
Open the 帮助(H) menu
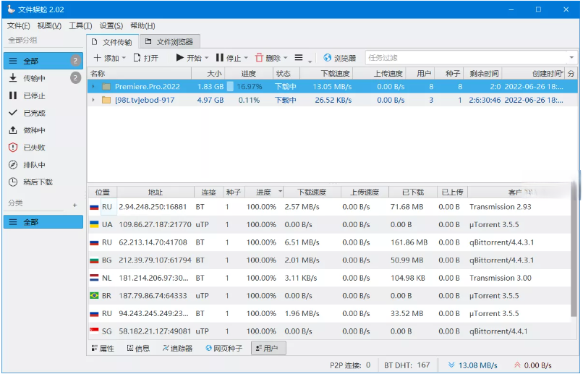click(142, 25)
